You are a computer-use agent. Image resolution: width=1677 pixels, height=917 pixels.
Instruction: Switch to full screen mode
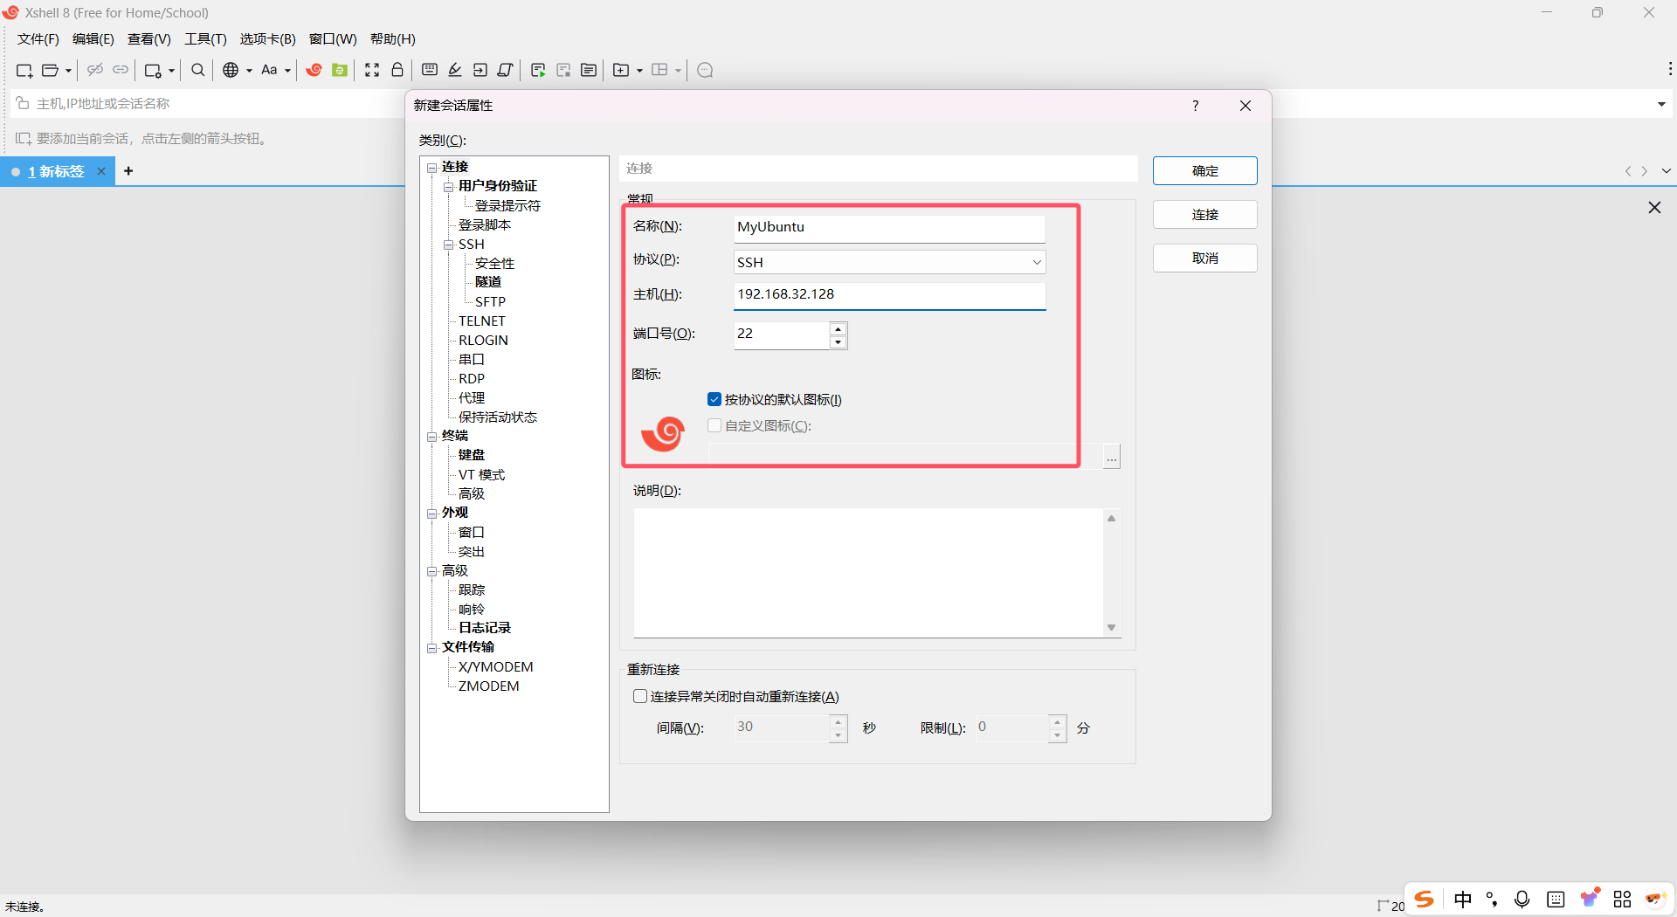(372, 70)
